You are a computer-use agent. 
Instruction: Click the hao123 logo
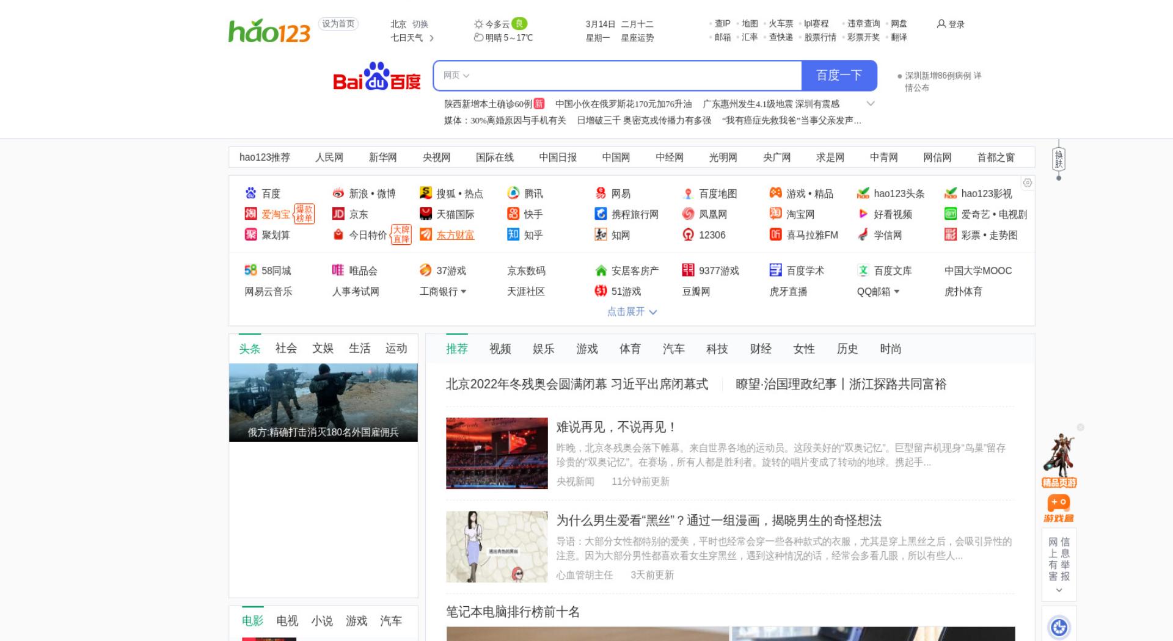[269, 31]
